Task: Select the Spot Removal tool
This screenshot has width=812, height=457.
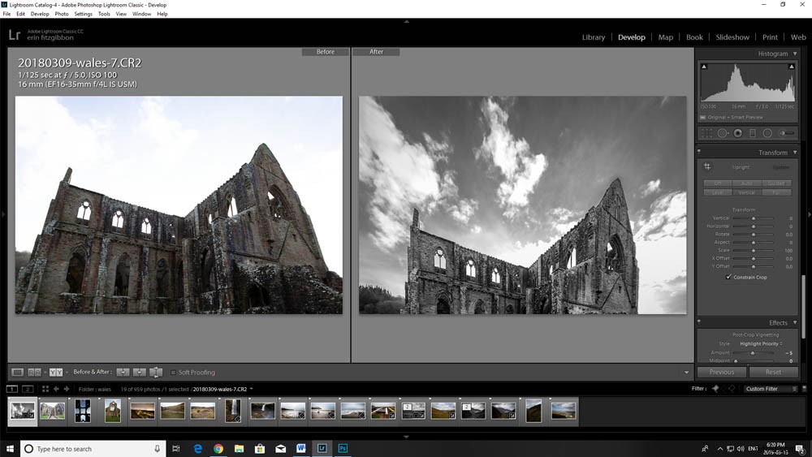Action: tap(723, 134)
